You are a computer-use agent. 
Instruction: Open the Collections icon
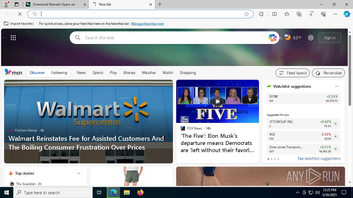pos(299,14)
